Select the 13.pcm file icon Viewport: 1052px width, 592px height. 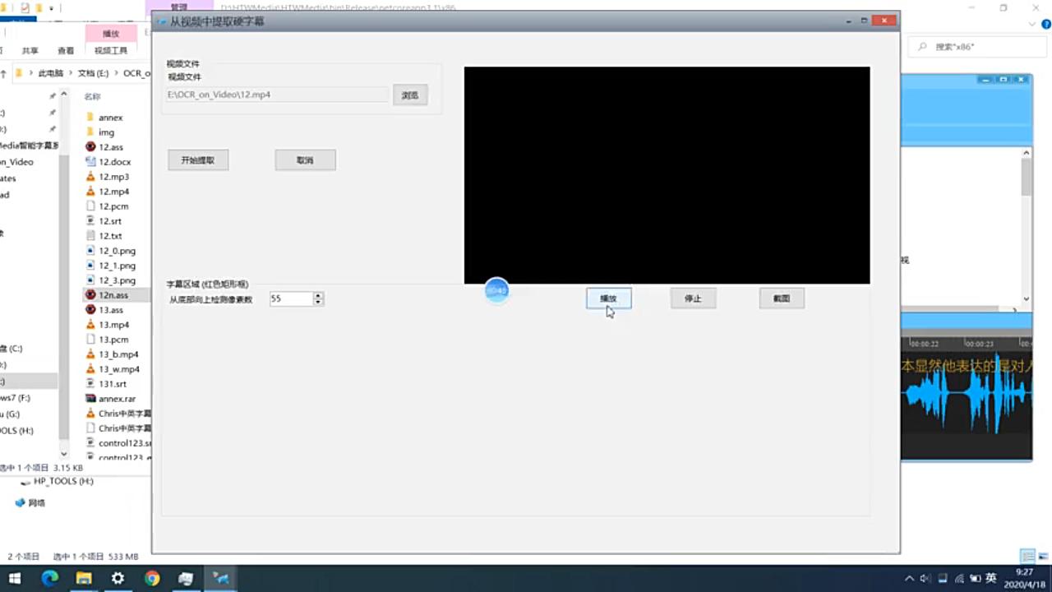pyautogui.click(x=91, y=340)
